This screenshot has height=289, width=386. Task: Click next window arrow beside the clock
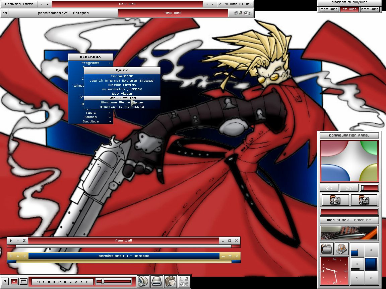click(213, 4)
